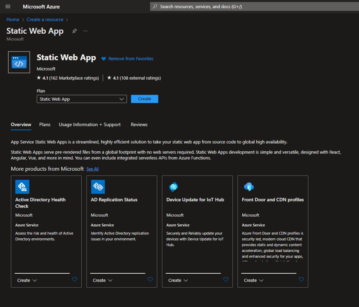This screenshot has width=359, height=307.
Task: Click the search magnifier icon
Action: tap(155, 6)
